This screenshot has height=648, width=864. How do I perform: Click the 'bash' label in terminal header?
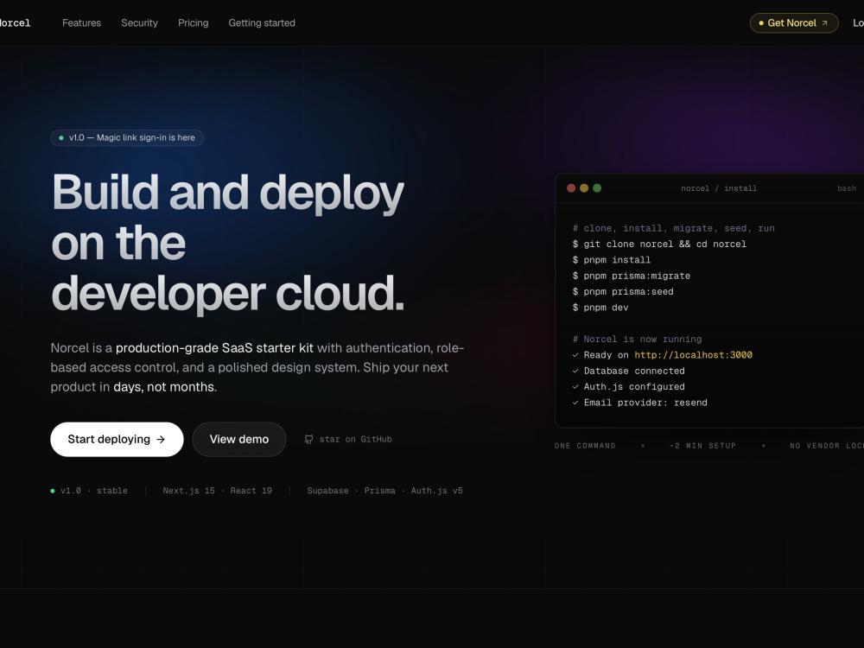[847, 188]
